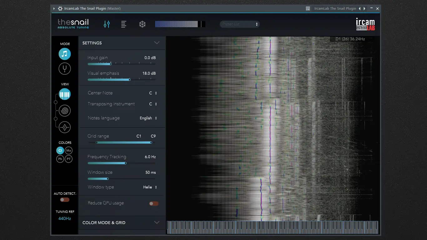Select the Music mode note icon

tap(65, 54)
